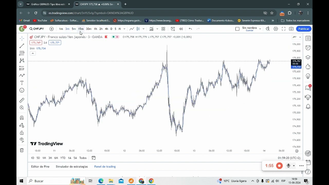Open the alerts panel with alarm clock icon
The height and width of the screenshot is (185, 329).
tap(308, 48)
